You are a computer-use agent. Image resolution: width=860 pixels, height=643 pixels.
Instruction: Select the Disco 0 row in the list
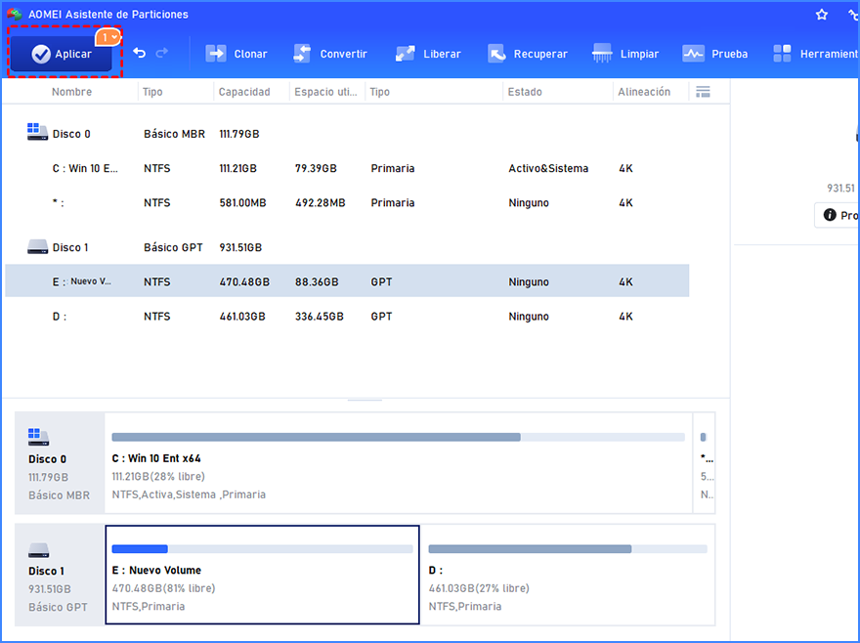pos(73,134)
